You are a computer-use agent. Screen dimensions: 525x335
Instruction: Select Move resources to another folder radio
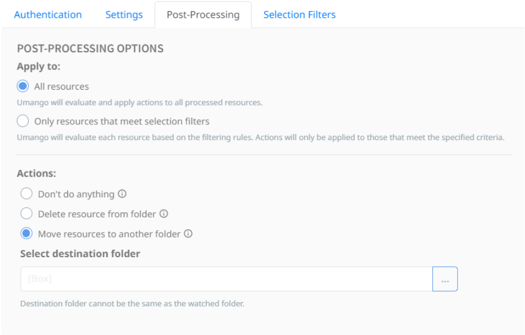click(26, 234)
